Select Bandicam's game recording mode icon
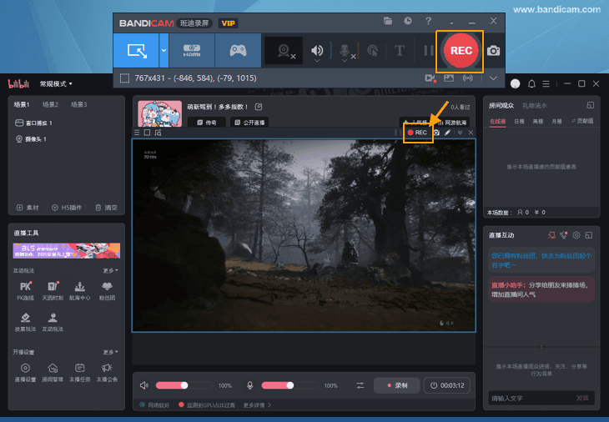 coord(238,51)
